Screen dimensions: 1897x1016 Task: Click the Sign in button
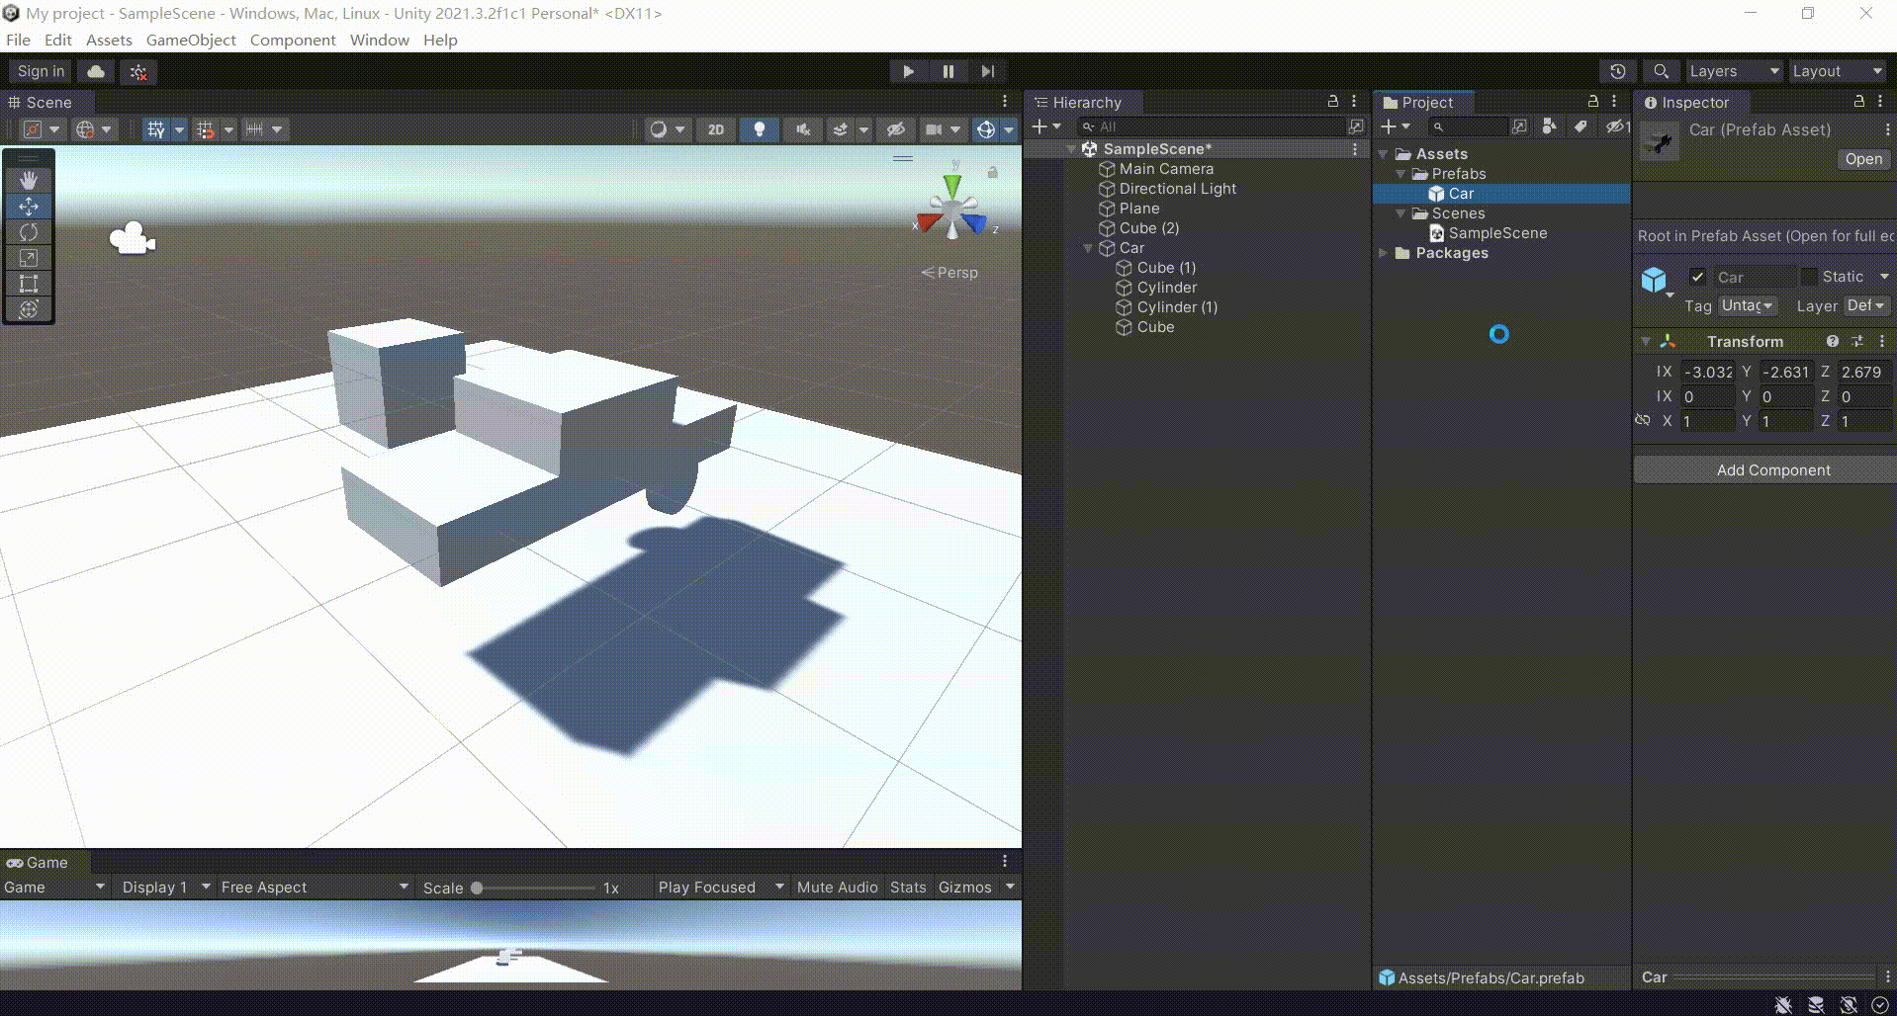[41, 71]
